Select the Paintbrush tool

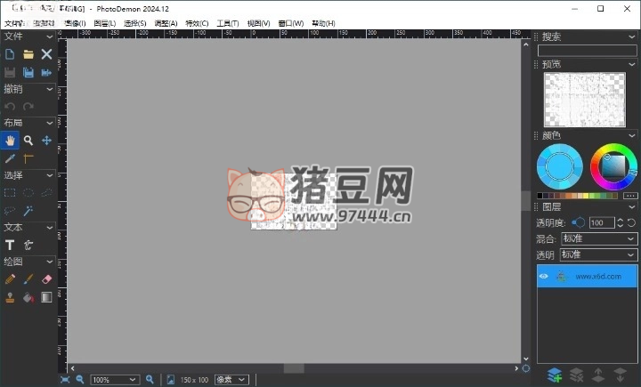coord(28,279)
